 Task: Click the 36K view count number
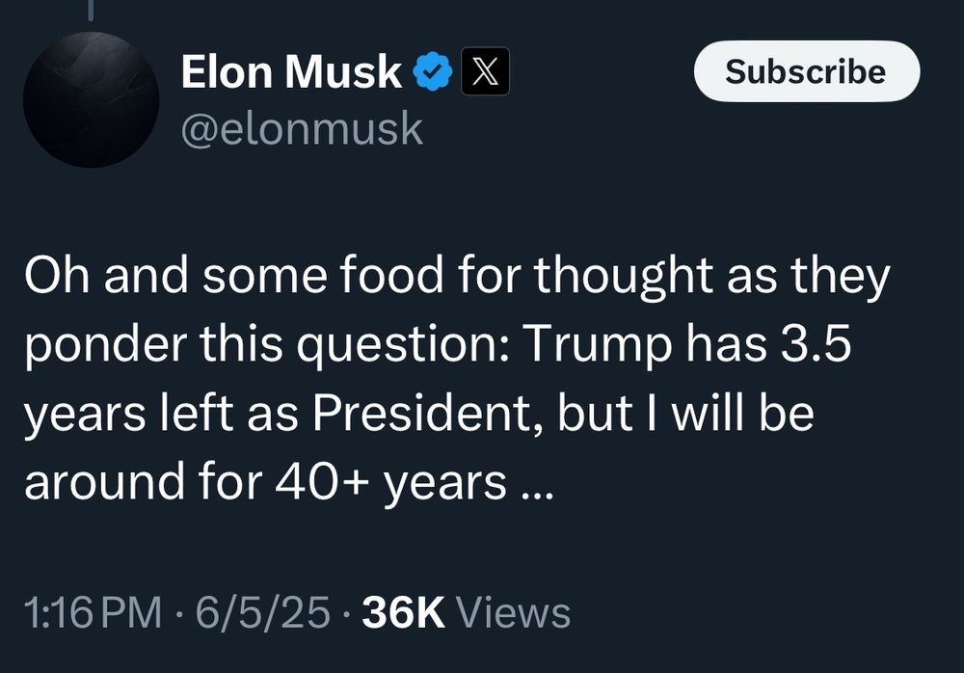pyautogui.click(x=403, y=612)
